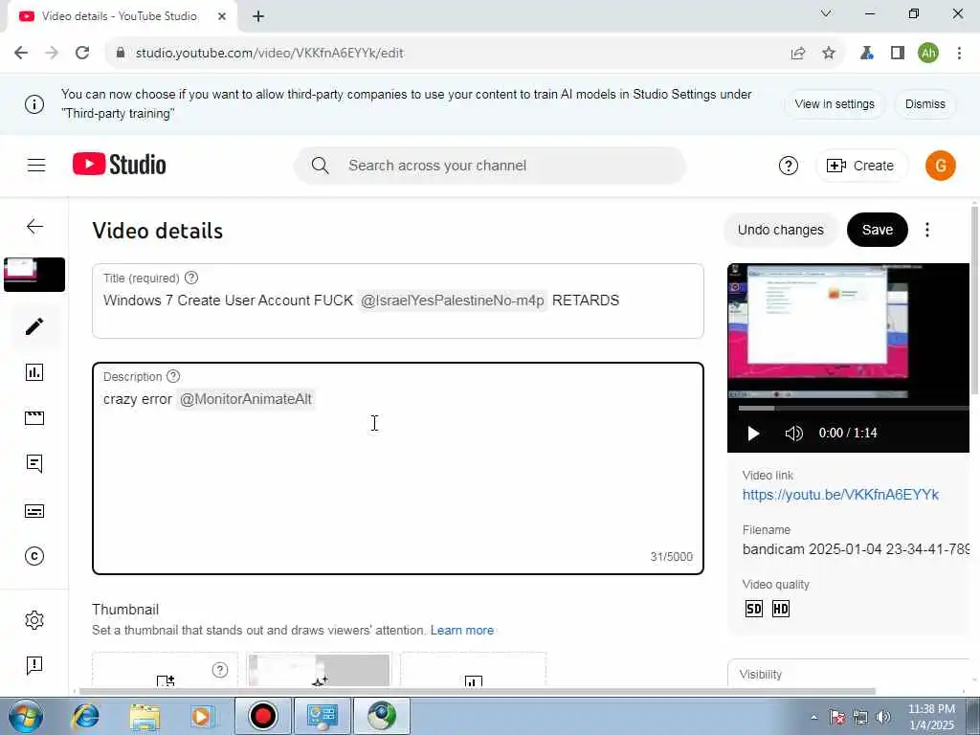
Task: Click View in settings button
Action: point(835,104)
